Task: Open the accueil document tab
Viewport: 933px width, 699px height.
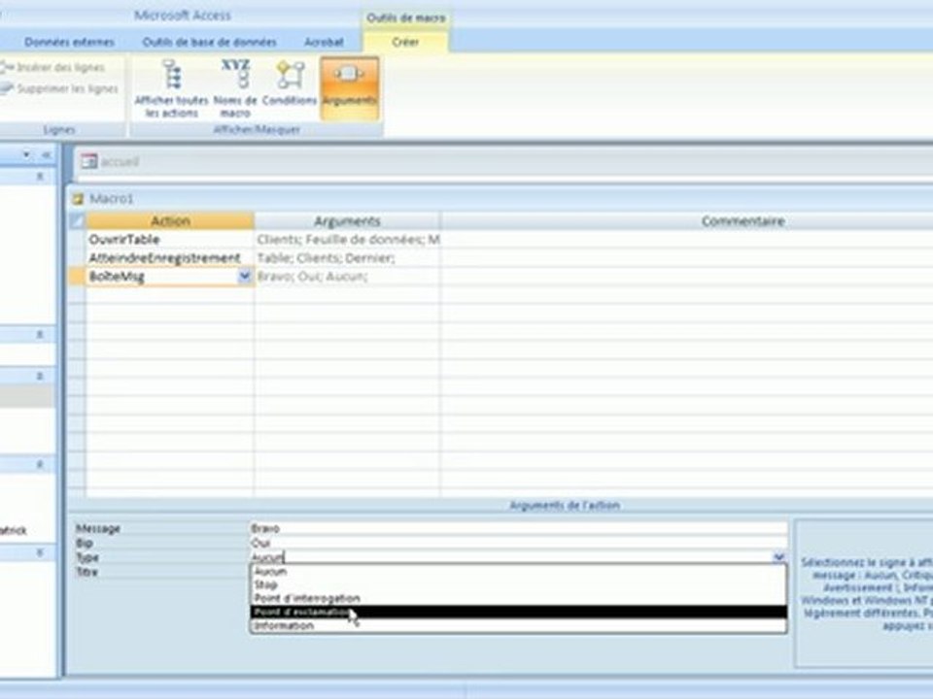Action: tap(111, 161)
